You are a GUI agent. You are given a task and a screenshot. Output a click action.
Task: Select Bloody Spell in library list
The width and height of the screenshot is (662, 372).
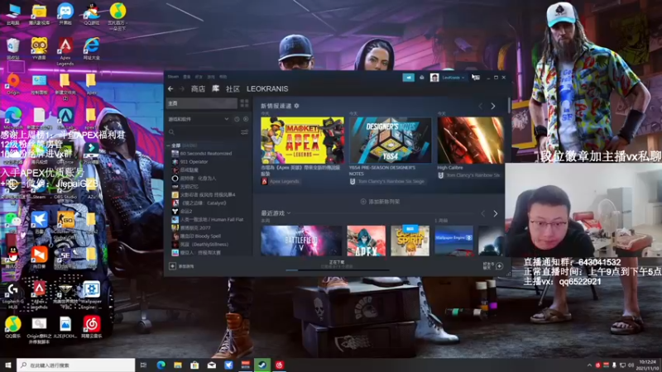[200, 236]
